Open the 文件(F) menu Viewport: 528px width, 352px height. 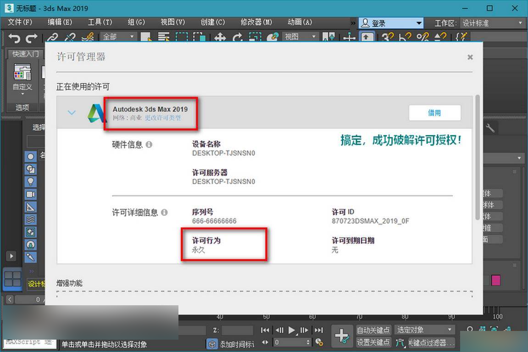[20, 22]
